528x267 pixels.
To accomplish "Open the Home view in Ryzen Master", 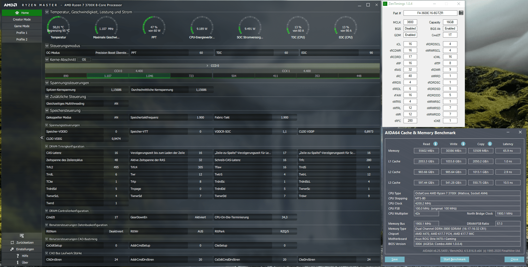I will (22, 13).
